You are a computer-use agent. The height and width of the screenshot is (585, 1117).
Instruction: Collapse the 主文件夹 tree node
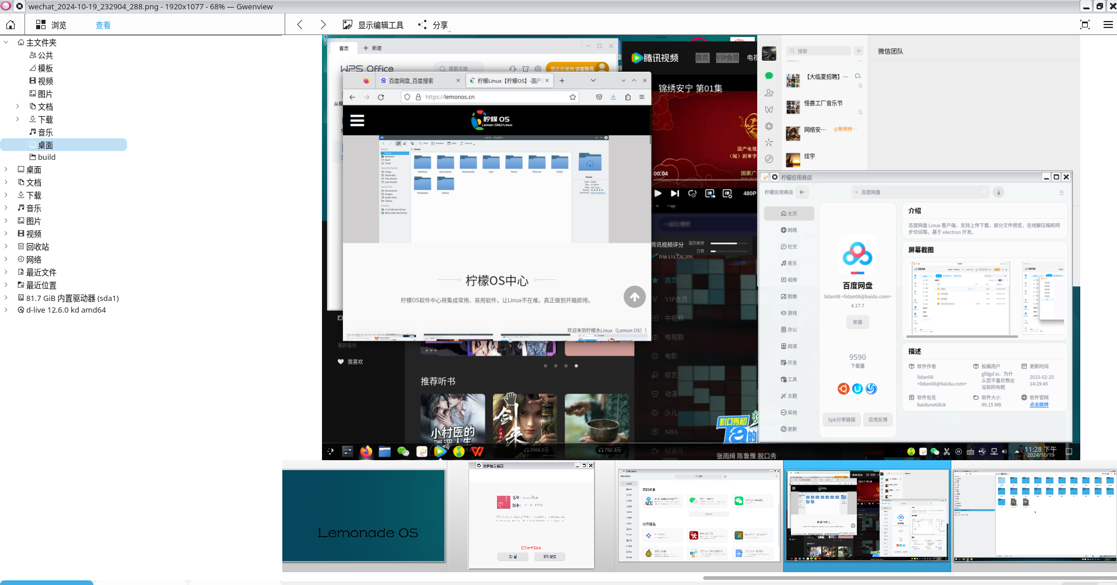point(6,42)
